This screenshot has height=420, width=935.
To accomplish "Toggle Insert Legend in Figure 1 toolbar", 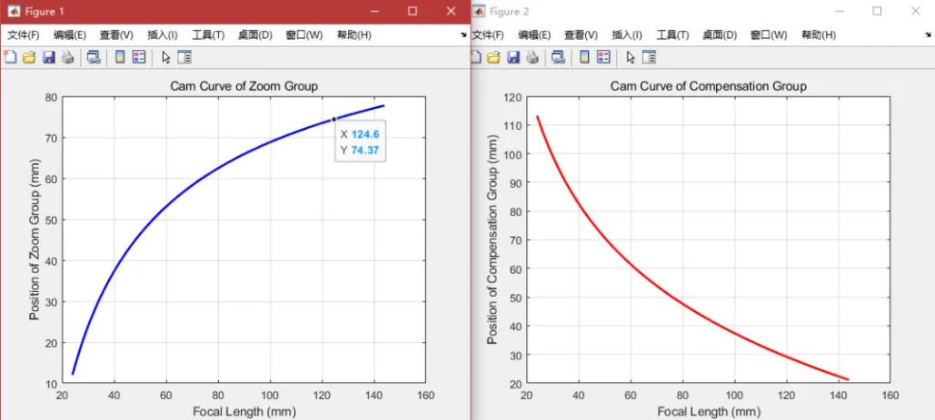I will [x=139, y=57].
